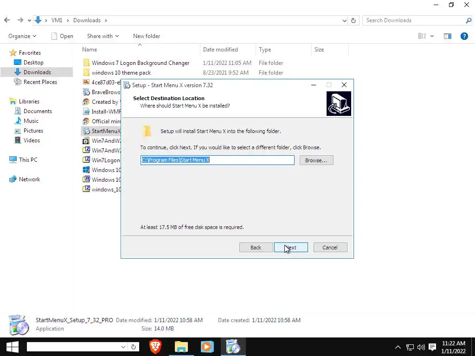This screenshot has height=356, width=475.
Task: Select Favorites in navigation pane
Action: click(30, 53)
